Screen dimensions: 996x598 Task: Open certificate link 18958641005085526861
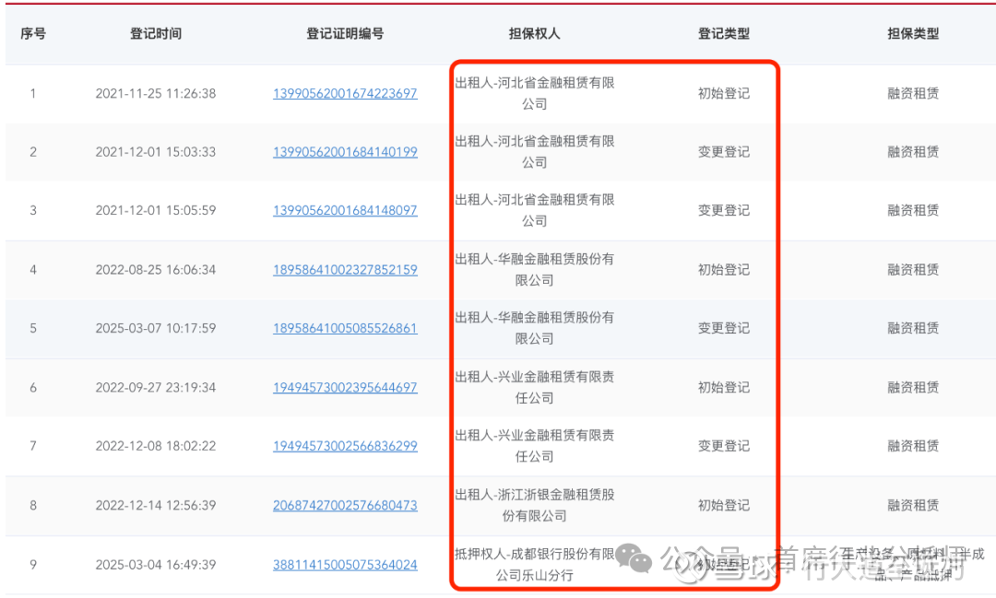tap(345, 328)
